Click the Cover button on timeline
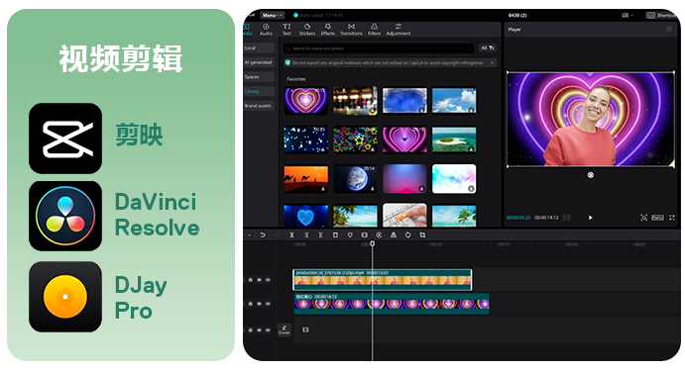This screenshot has height=371, width=685. [x=285, y=329]
